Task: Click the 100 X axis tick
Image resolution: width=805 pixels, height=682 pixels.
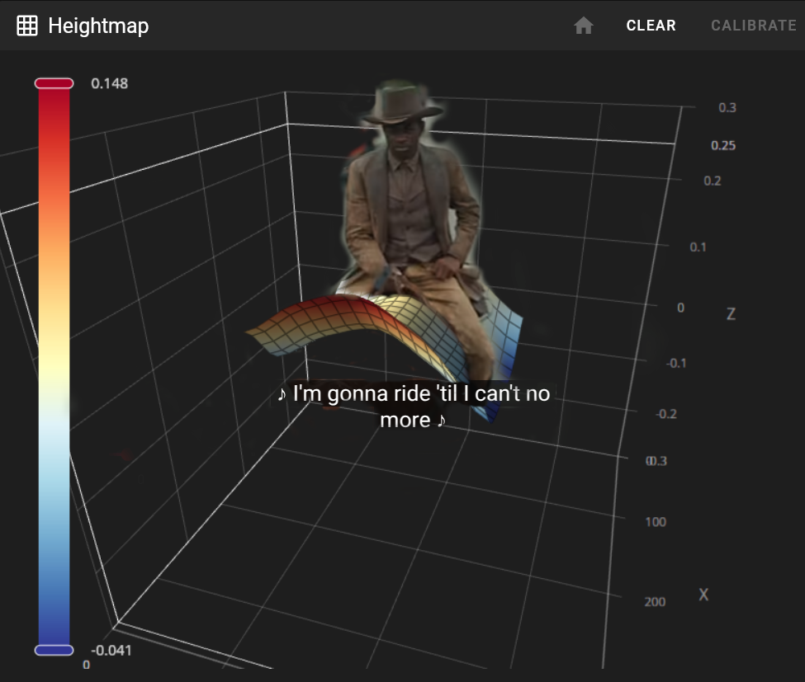Action: (656, 522)
